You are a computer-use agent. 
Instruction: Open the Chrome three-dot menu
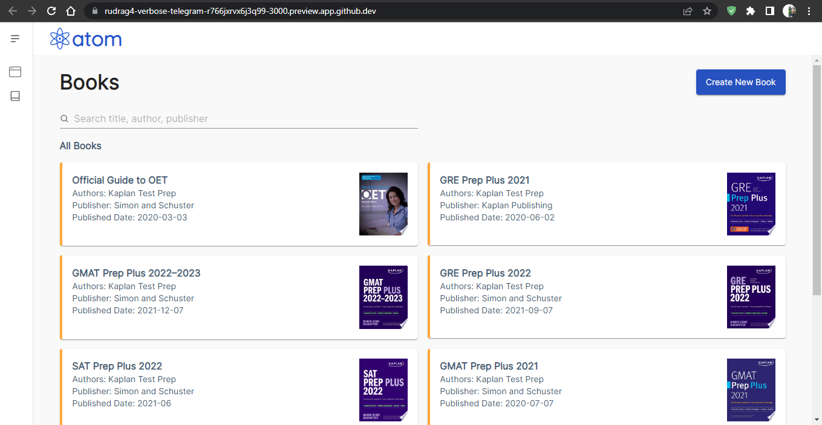(809, 11)
